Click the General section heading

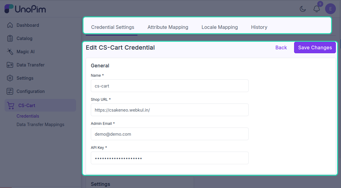pos(100,66)
